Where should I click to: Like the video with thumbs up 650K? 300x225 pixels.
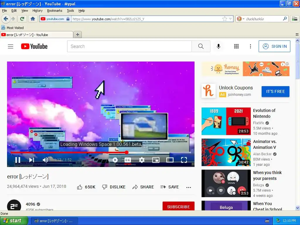click(86, 187)
